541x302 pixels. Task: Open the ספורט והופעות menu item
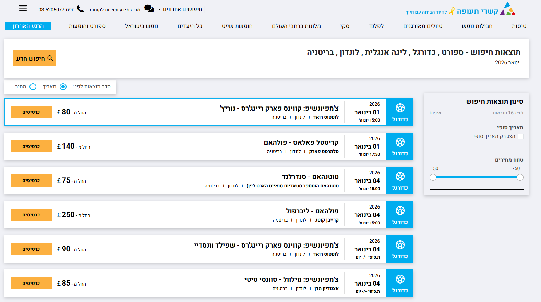(87, 26)
